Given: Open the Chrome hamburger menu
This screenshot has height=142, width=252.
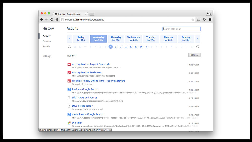Looking at the screenshot, I should click(210, 20).
